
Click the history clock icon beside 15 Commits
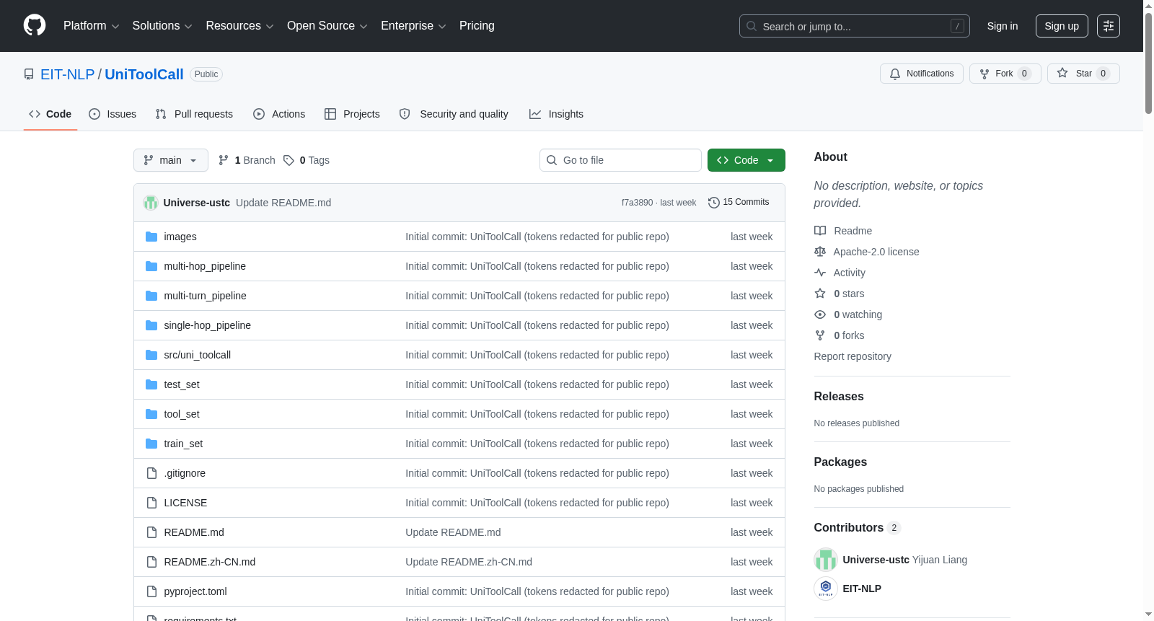[714, 203]
